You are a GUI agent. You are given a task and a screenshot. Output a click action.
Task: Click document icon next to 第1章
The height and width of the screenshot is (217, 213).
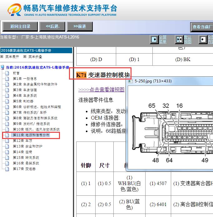coord(7,79)
